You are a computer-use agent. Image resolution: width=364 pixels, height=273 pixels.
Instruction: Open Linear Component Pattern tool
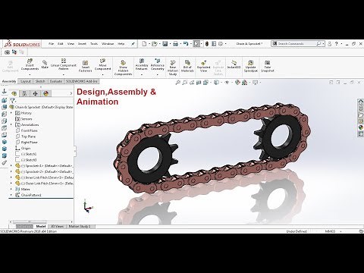pos(64,64)
